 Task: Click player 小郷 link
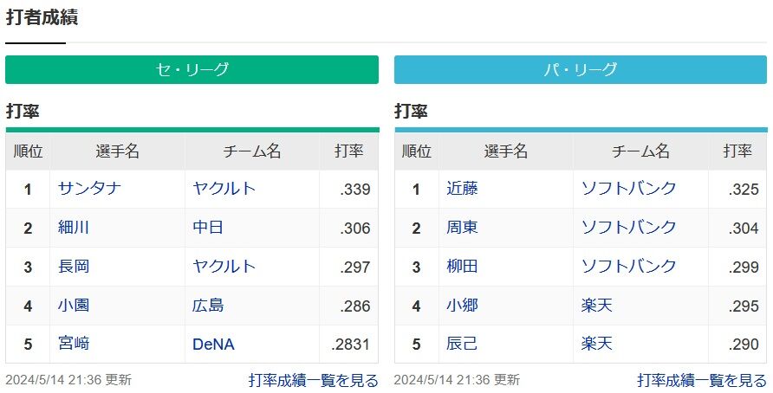(x=462, y=306)
